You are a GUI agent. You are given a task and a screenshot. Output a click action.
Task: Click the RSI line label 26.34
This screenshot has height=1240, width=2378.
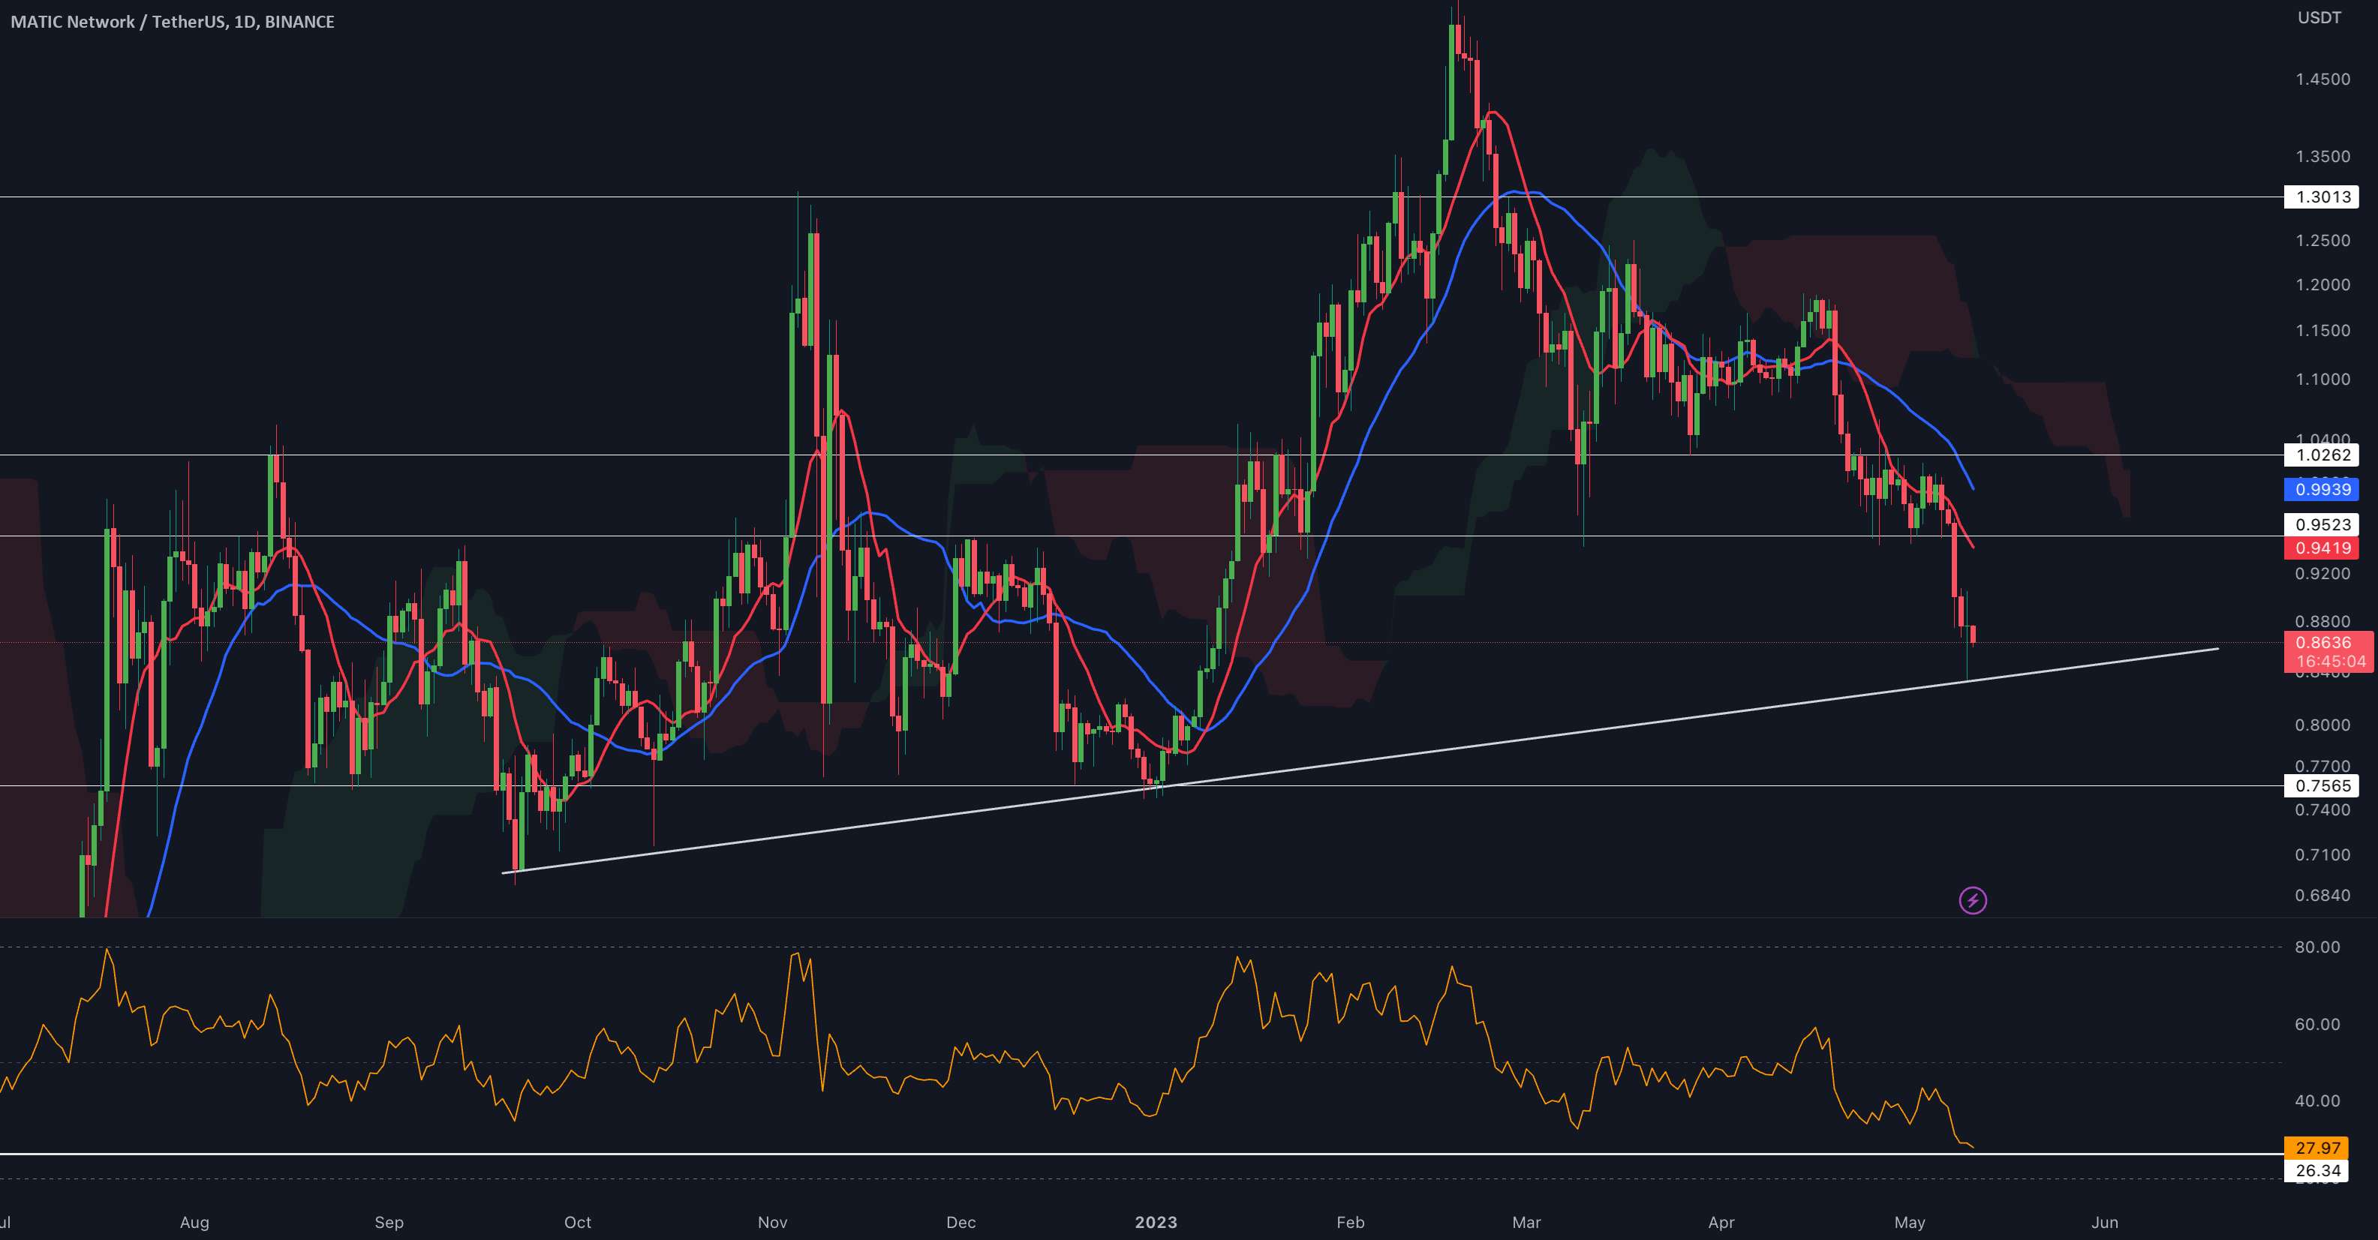(x=2318, y=1171)
